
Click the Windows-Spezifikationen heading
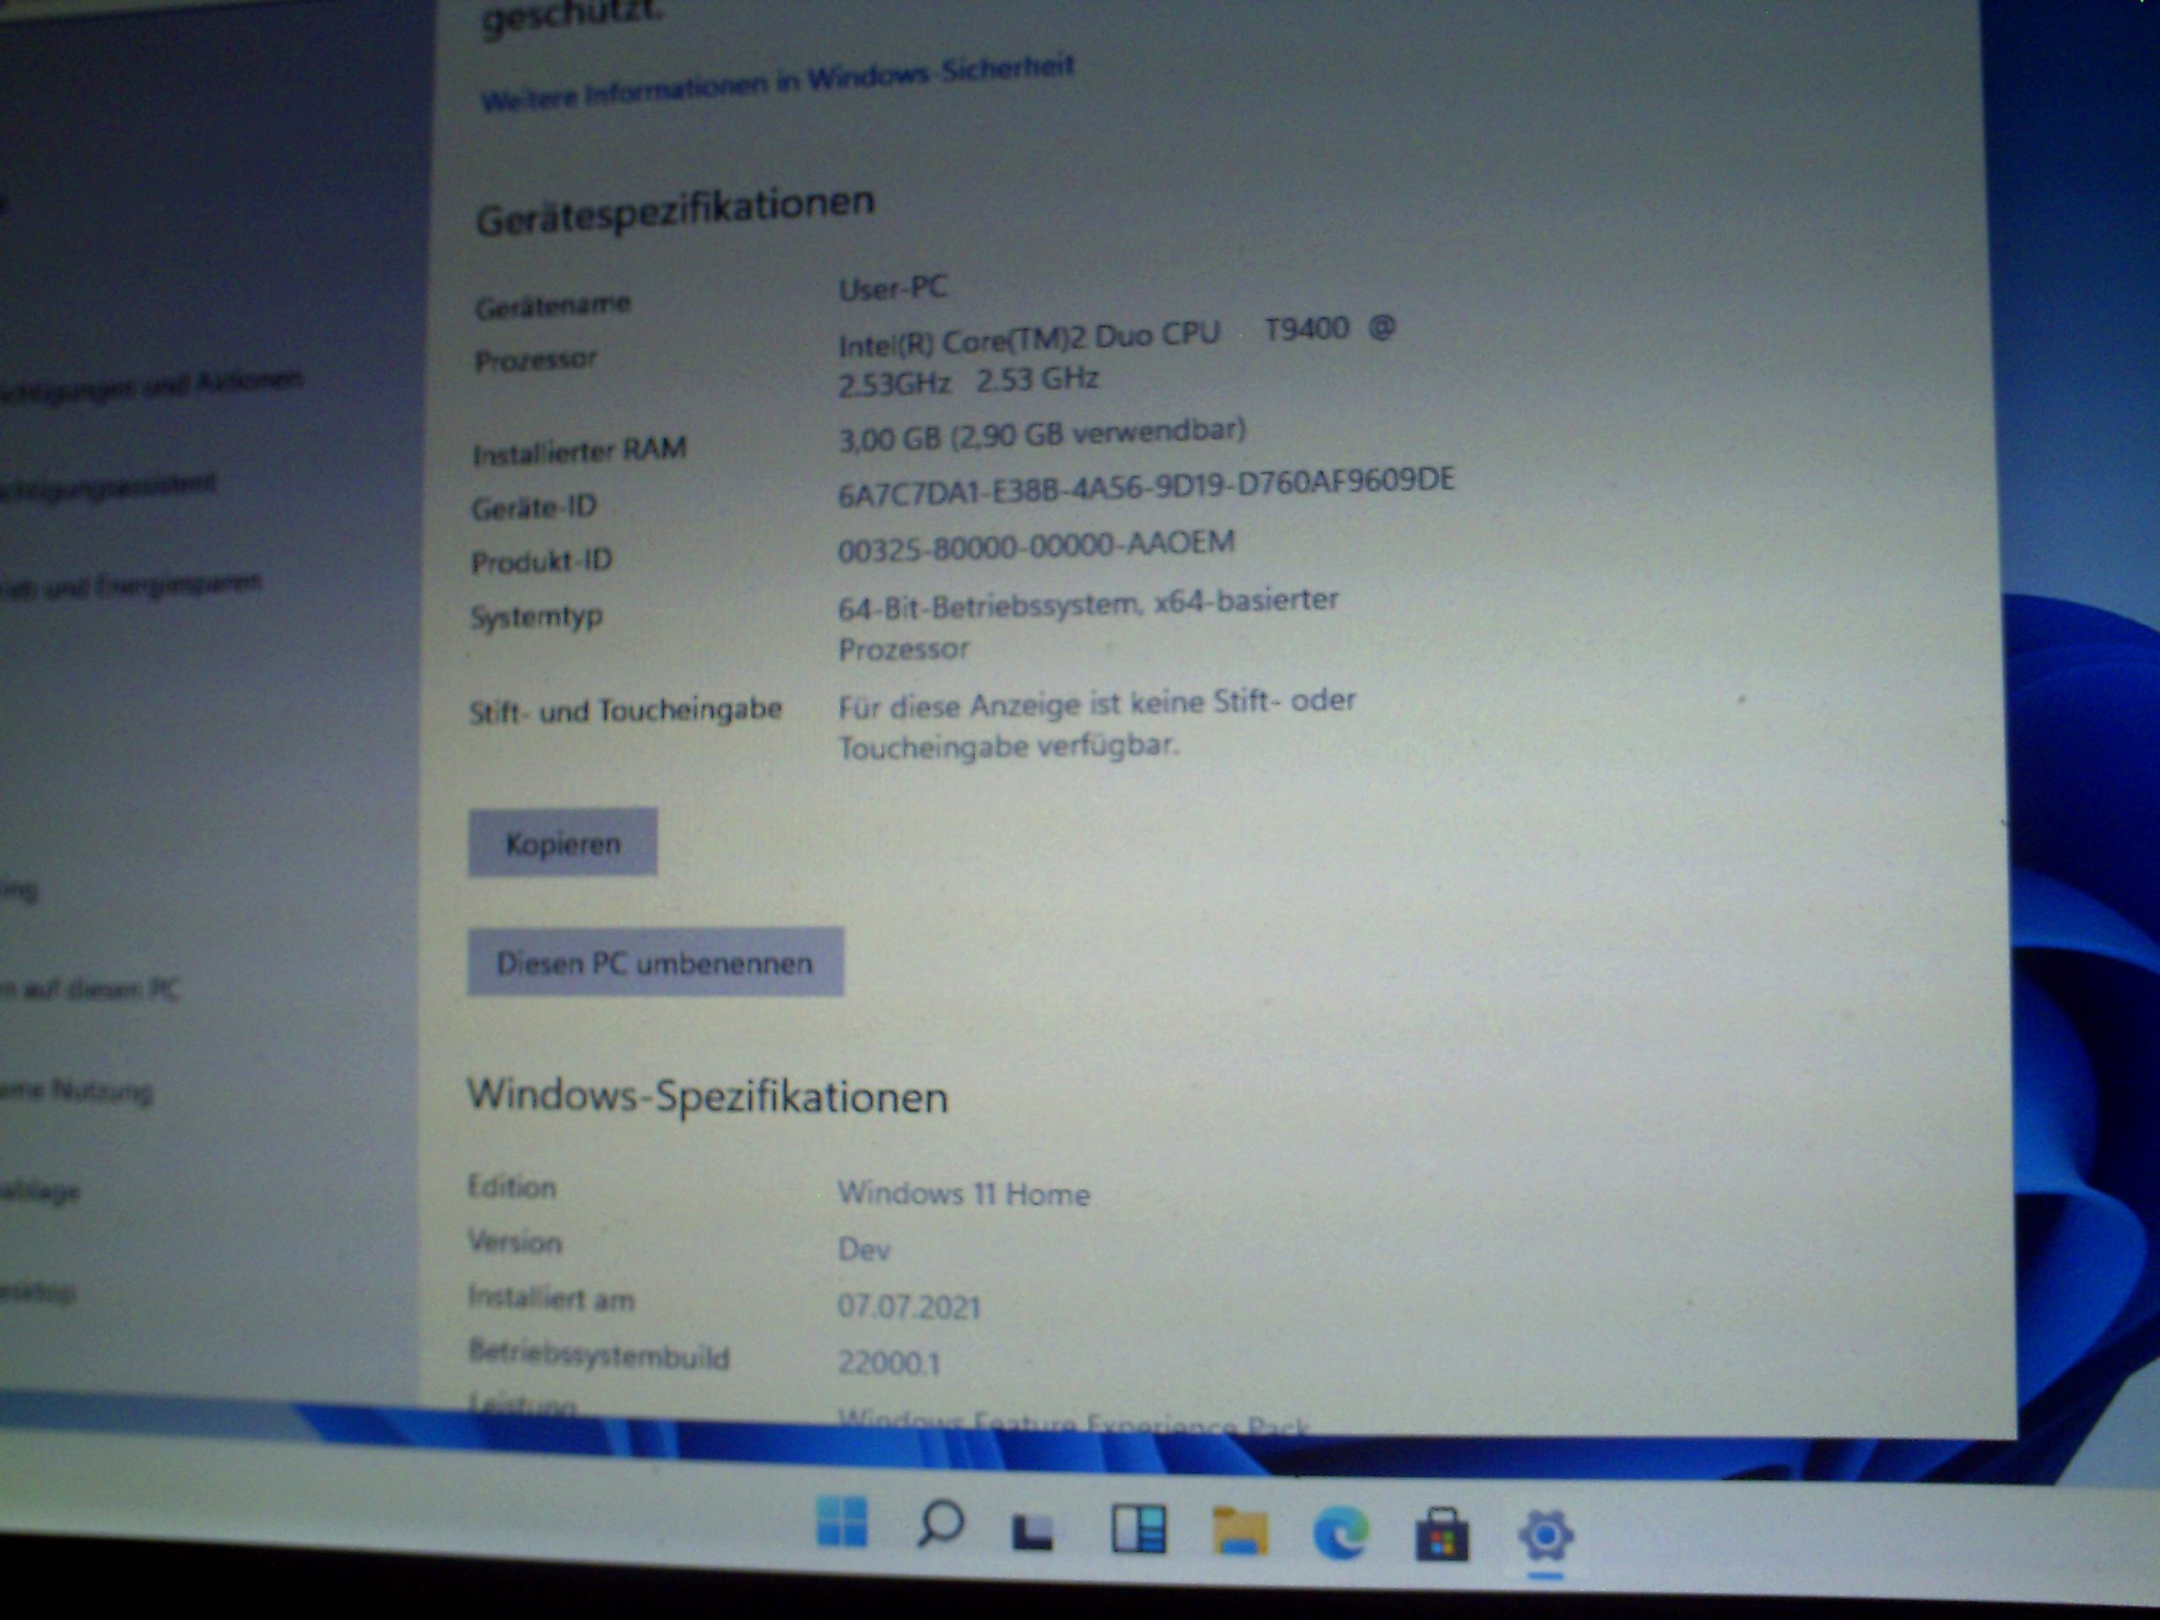[707, 1096]
